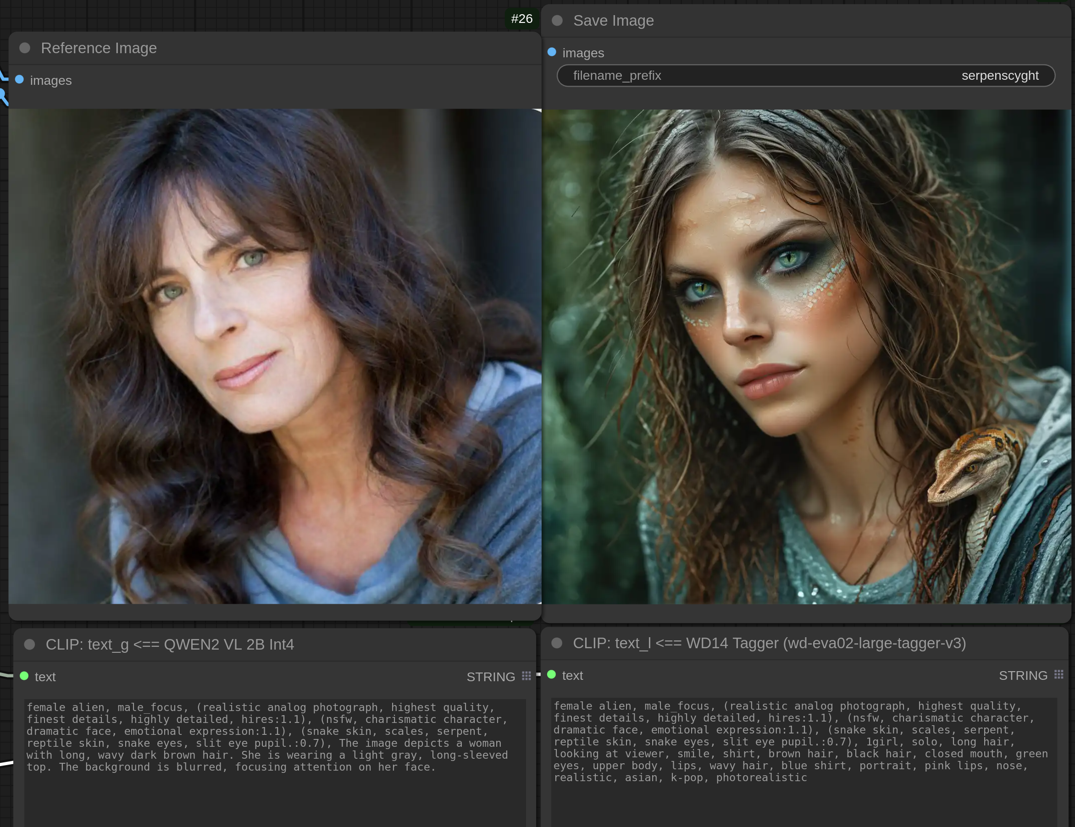
Task: Select the Reference Image node title
Action: pyautogui.click(x=99, y=48)
